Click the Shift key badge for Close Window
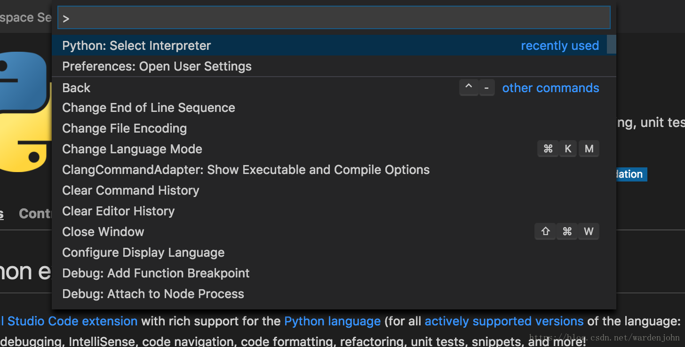Image resolution: width=685 pixels, height=347 pixels. coord(545,231)
